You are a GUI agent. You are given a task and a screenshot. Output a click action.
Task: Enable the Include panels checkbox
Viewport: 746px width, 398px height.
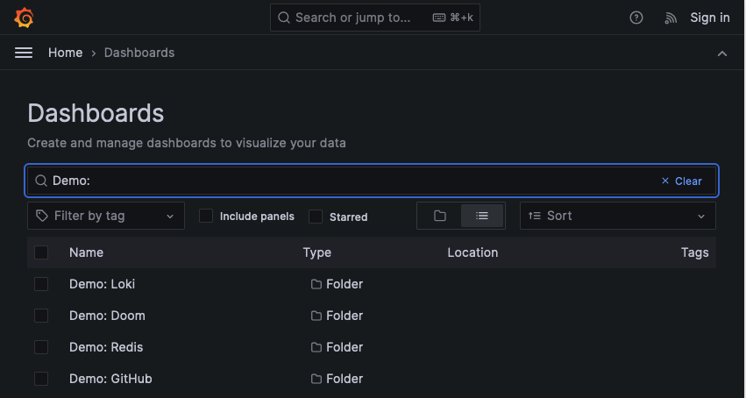tap(206, 216)
